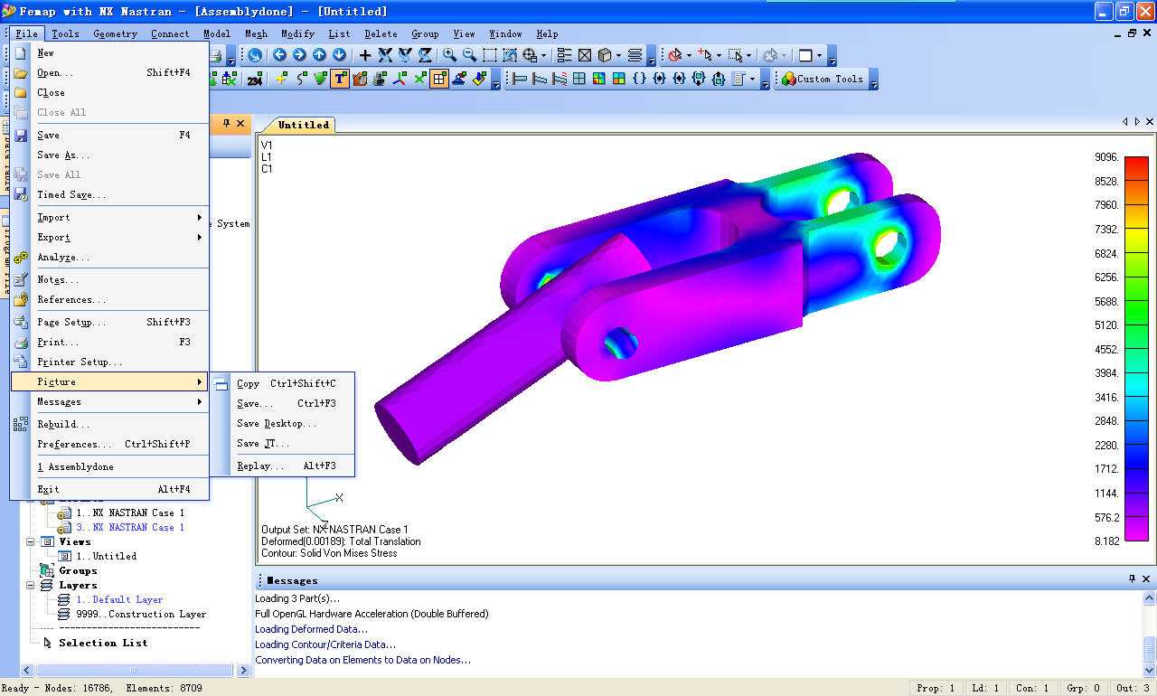Click the model tree horizontal scrollbar

(134, 670)
